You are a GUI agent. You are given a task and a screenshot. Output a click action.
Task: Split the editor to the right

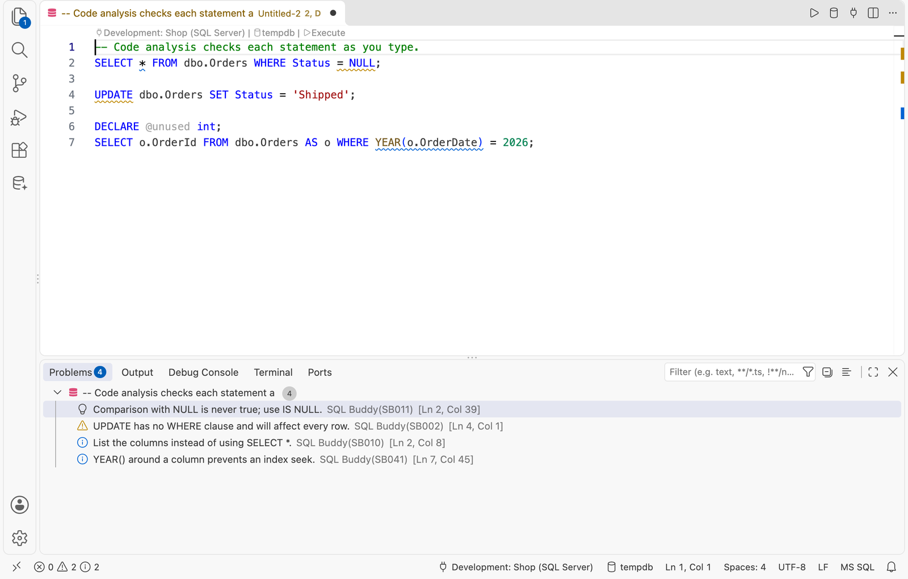pyautogui.click(x=873, y=13)
